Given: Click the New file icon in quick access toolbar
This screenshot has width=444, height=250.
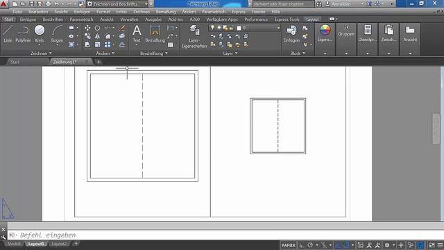Looking at the screenshot, I should [x=15, y=3].
